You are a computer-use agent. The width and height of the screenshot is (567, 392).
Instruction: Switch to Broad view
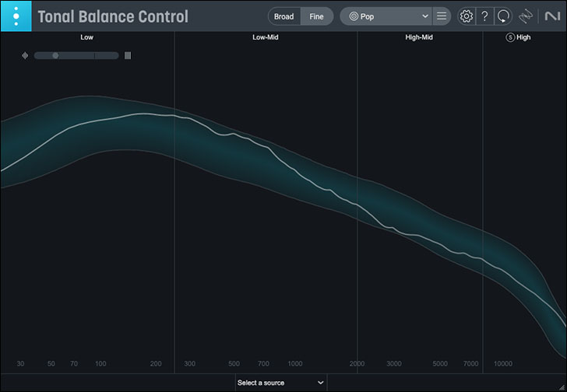[x=283, y=16]
